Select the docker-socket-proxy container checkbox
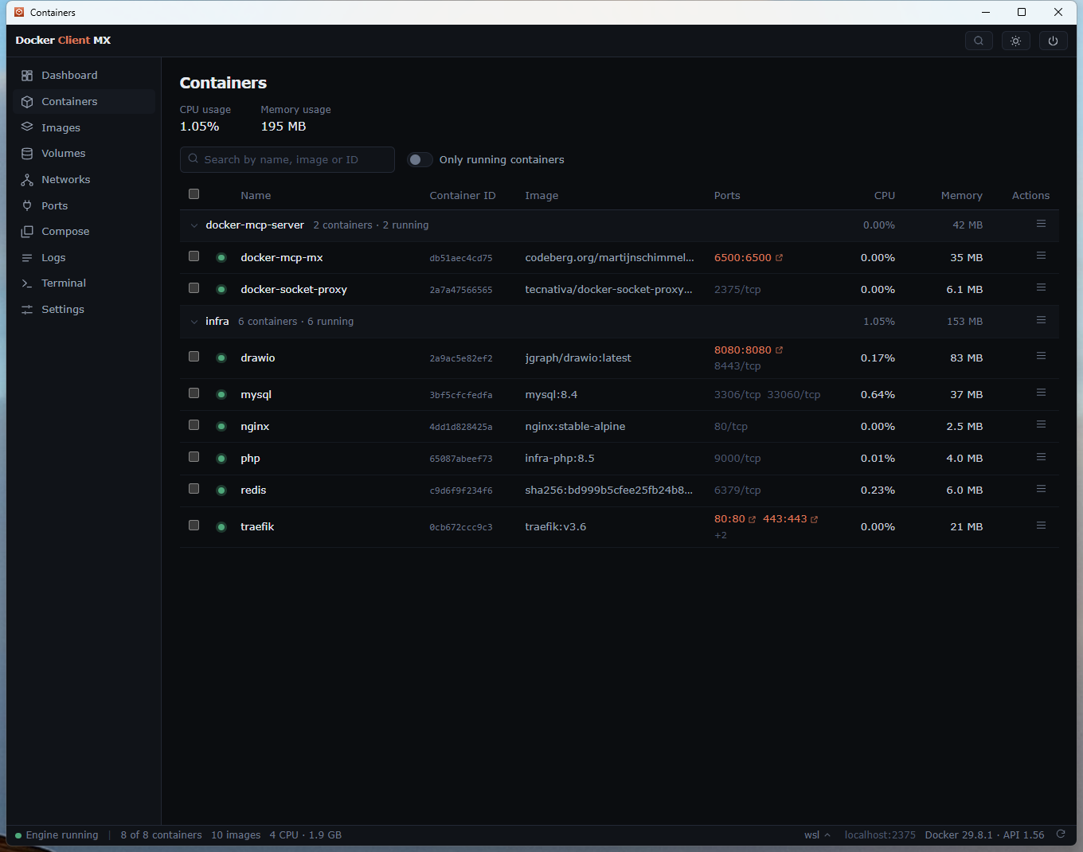1083x852 pixels. (x=194, y=288)
